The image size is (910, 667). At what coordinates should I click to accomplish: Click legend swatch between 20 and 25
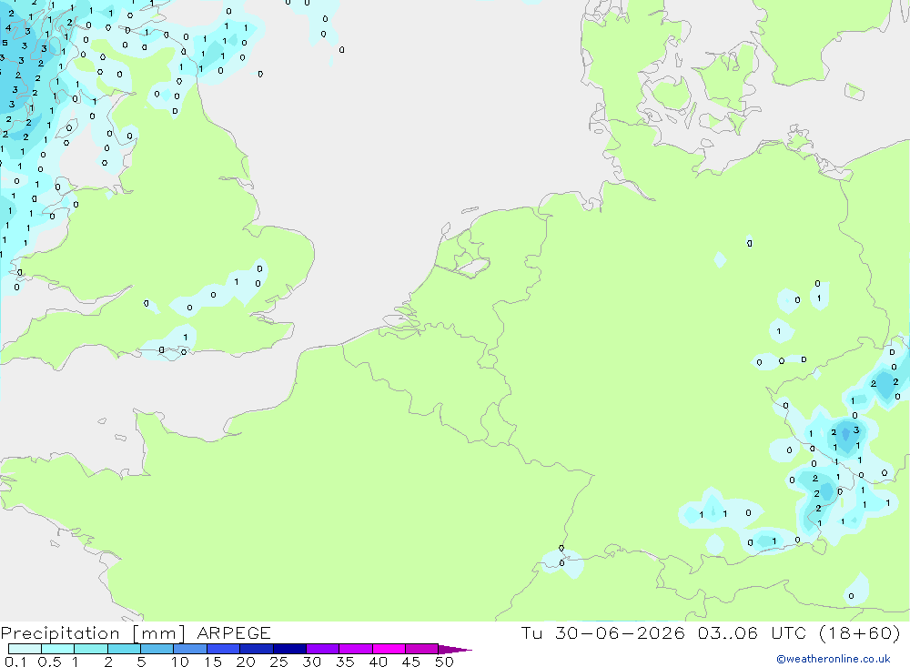click(x=257, y=649)
